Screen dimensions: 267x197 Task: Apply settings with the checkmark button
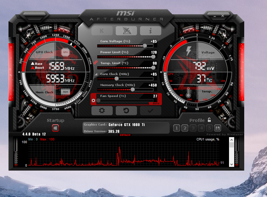(x=151, y=111)
